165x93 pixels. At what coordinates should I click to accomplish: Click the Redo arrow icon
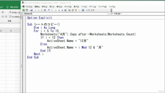[52, 10]
